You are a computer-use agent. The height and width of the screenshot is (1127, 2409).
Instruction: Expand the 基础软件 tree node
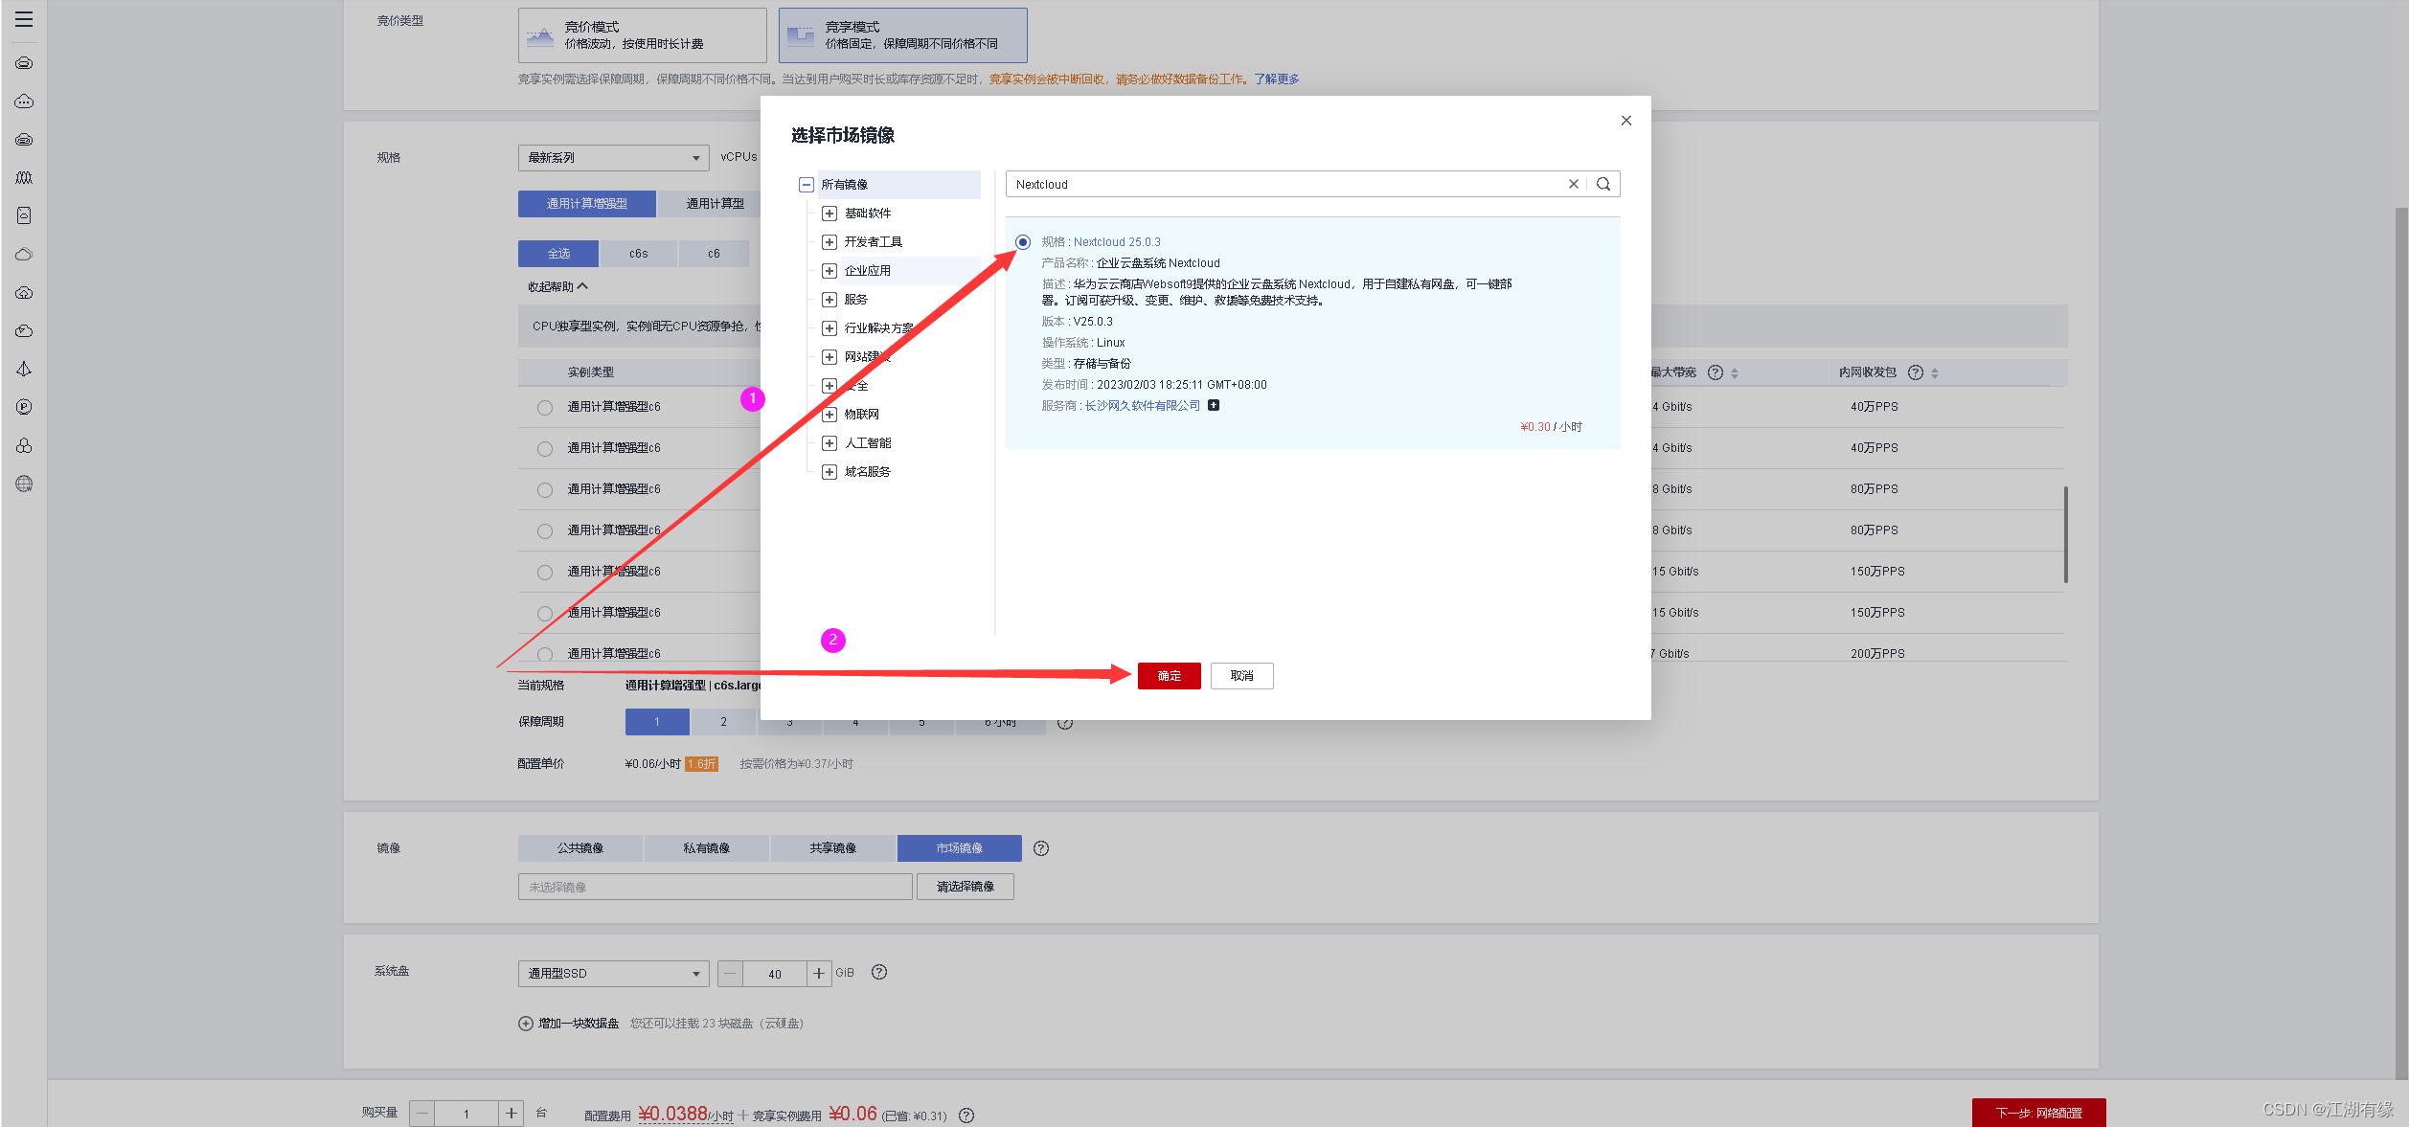point(830,214)
